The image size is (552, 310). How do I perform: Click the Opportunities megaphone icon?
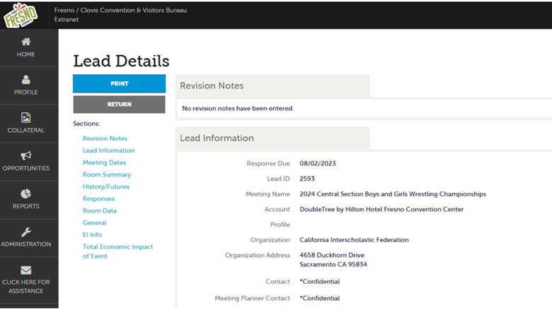click(25, 155)
